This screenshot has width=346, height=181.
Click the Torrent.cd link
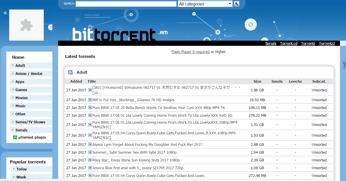289,44
